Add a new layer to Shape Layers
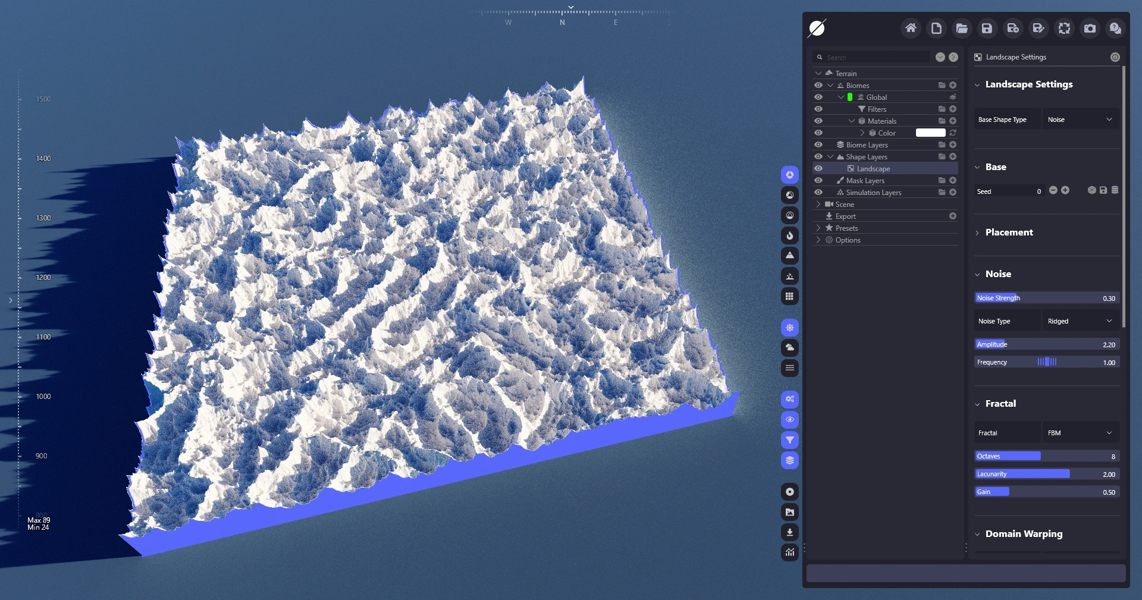This screenshot has height=600, width=1142. [x=953, y=157]
